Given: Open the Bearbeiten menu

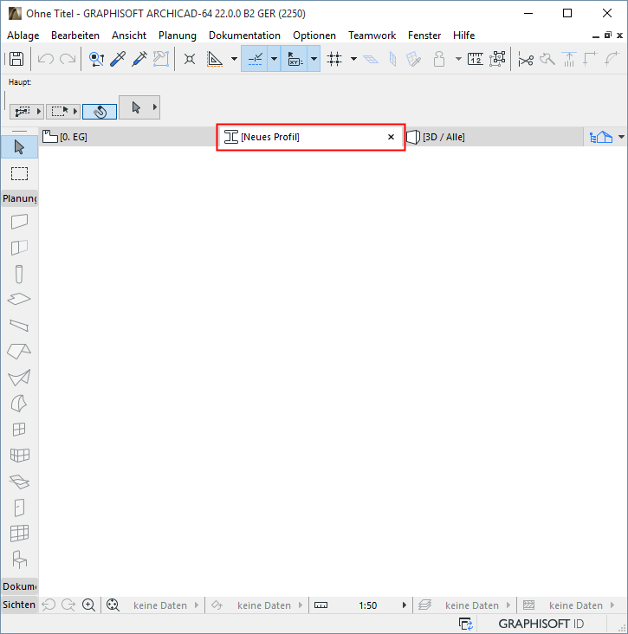Looking at the screenshot, I should pyautogui.click(x=75, y=36).
